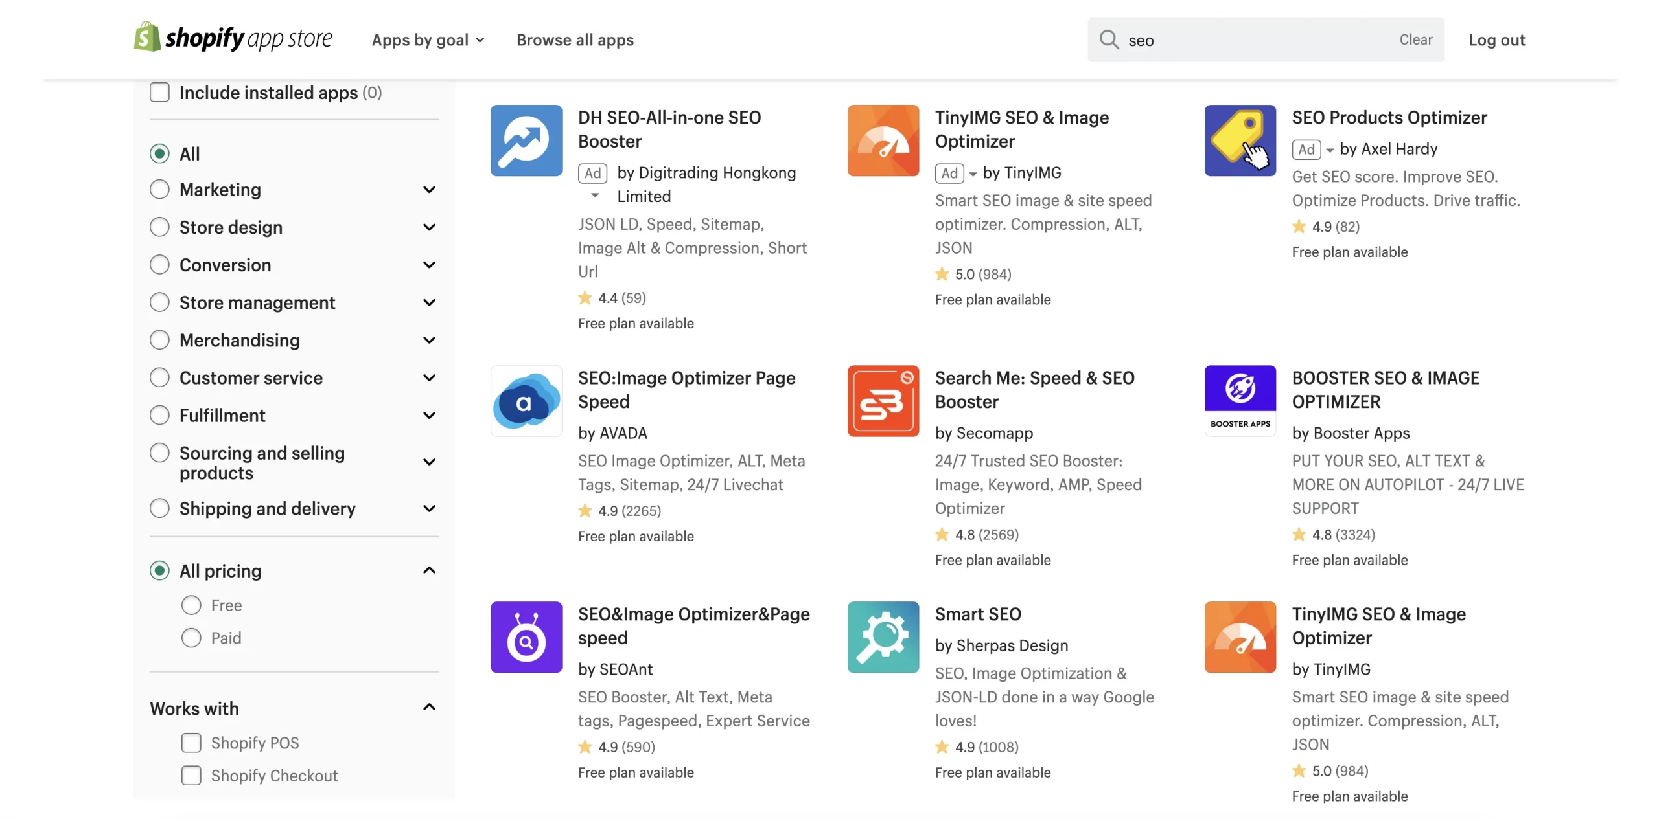Click the star next to 4.8 (3324)
1659x819 pixels.
tap(1299, 534)
